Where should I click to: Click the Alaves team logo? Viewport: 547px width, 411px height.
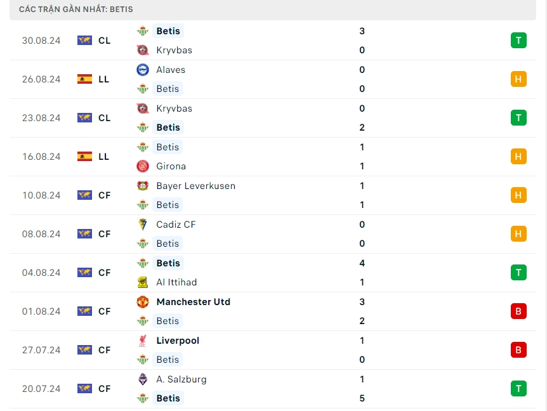click(x=142, y=70)
